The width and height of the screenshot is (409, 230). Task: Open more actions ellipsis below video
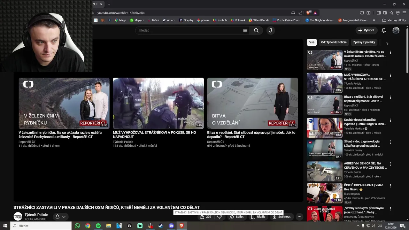pyautogui.click(x=299, y=217)
